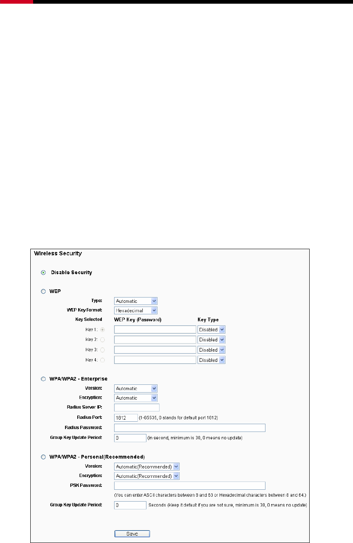Screen dimensions: 353x543
Task: Click the Personal Group Key Update Period field
Action: tap(130, 505)
